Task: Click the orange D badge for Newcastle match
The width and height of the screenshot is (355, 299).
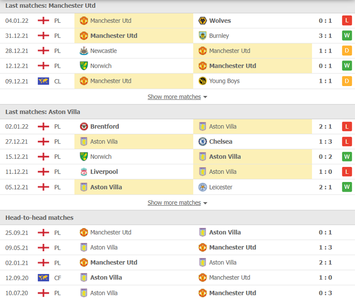Action: pos(347,51)
